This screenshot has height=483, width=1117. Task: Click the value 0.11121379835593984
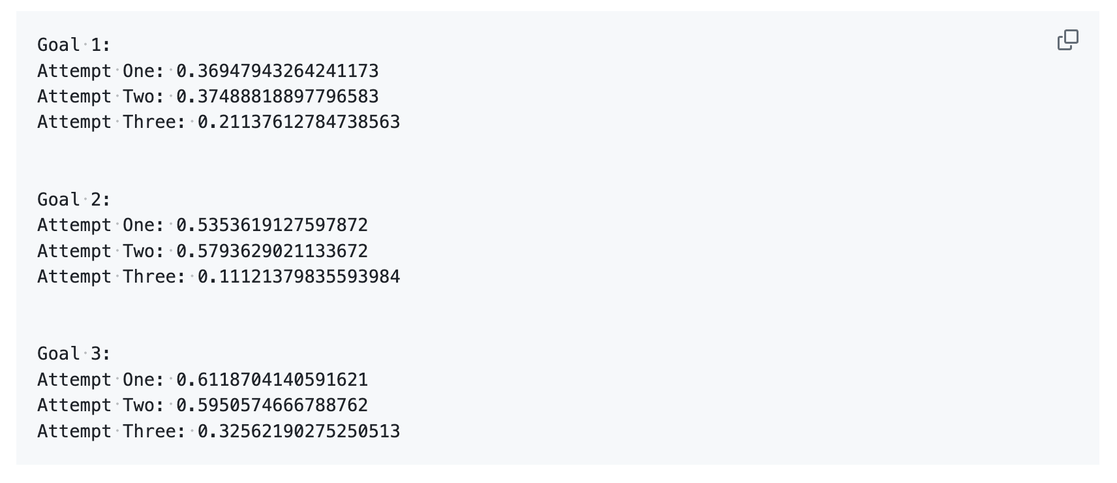click(299, 277)
